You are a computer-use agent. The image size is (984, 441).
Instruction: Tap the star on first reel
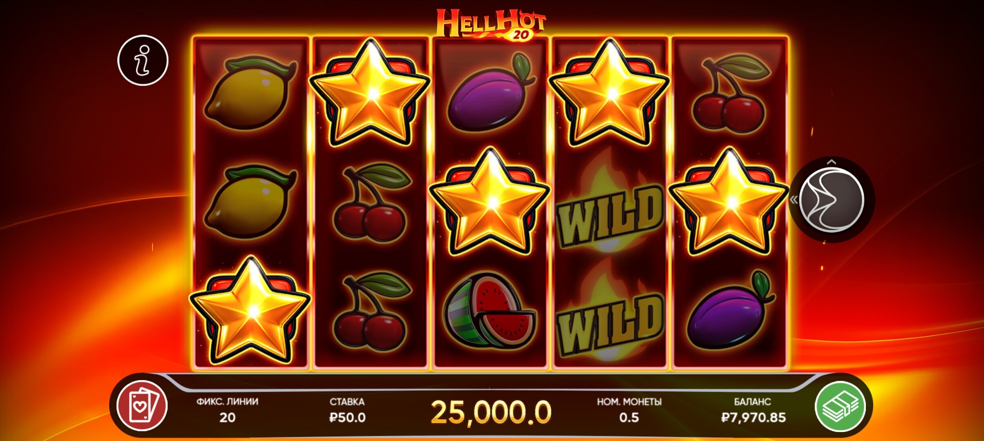point(250,311)
